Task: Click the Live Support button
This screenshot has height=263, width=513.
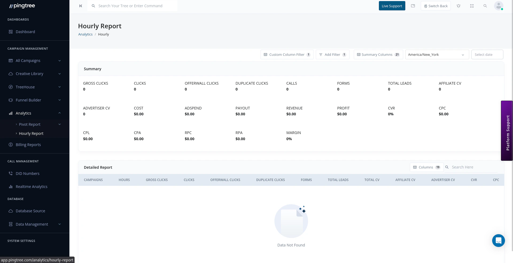Action: [392, 6]
